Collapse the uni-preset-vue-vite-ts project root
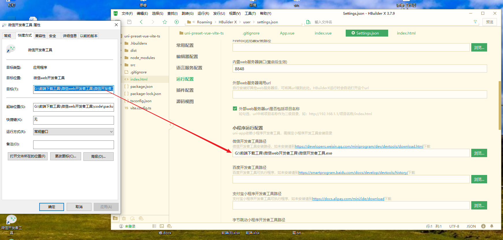The width and height of the screenshot is (503, 240). click(x=142, y=36)
